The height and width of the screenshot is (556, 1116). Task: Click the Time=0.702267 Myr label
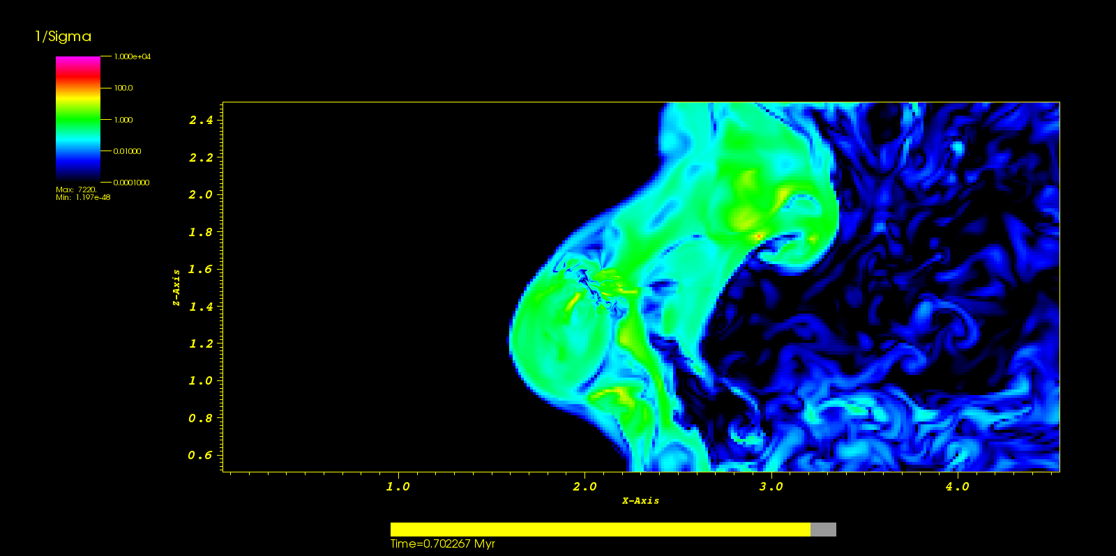pyautogui.click(x=443, y=544)
